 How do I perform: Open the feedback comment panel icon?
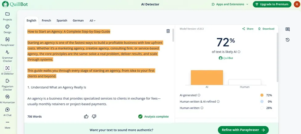(x=287, y=29)
